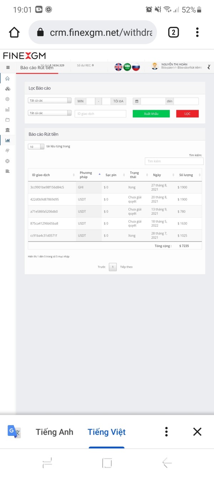Open the hamburger sidebar menu

point(8,67)
